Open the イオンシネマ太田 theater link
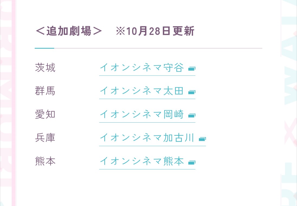Screen dimensions: 297x206 point(142,91)
